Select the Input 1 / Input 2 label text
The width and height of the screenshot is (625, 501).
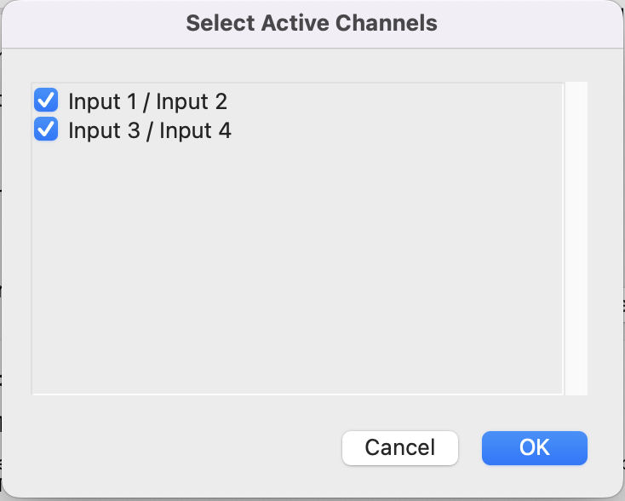(147, 101)
